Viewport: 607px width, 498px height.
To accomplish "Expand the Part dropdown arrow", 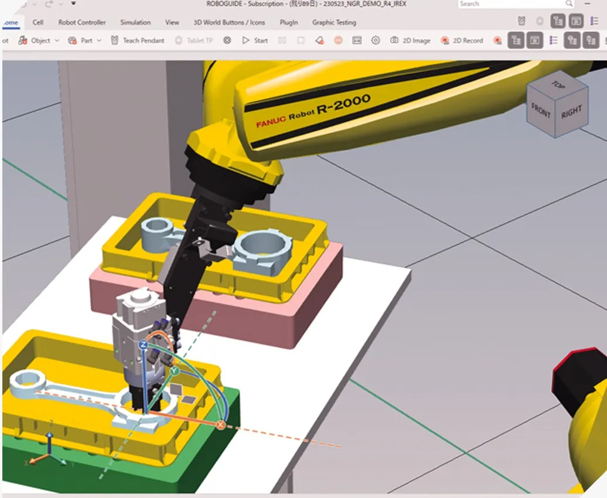I will coord(99,40).
